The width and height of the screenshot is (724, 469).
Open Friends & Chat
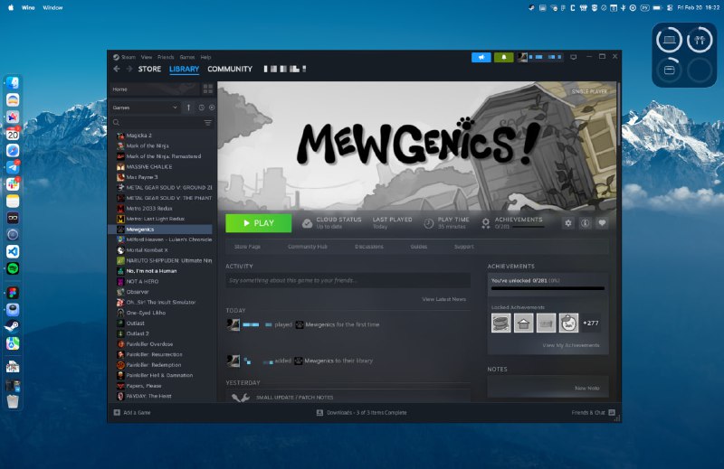pos(593,413)
